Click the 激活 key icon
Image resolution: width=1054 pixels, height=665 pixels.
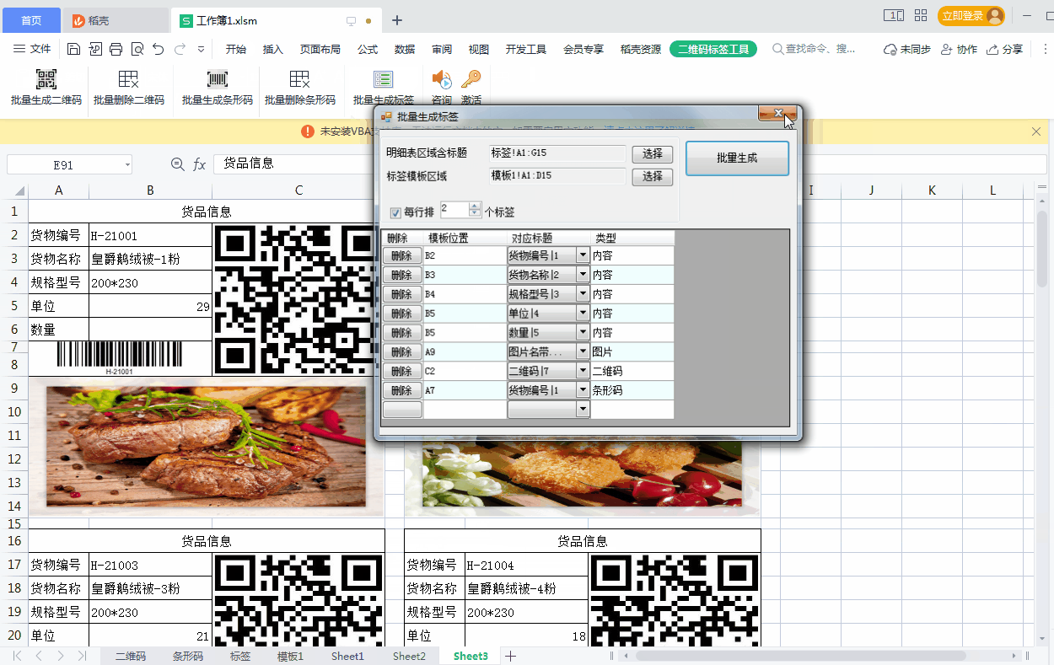point(471,80)
